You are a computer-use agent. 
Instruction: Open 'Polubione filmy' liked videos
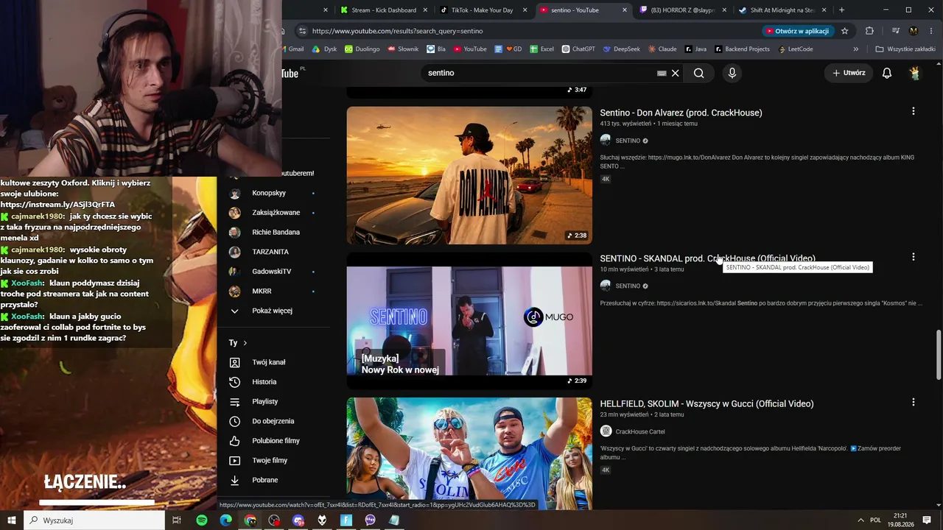click(264, 441)
